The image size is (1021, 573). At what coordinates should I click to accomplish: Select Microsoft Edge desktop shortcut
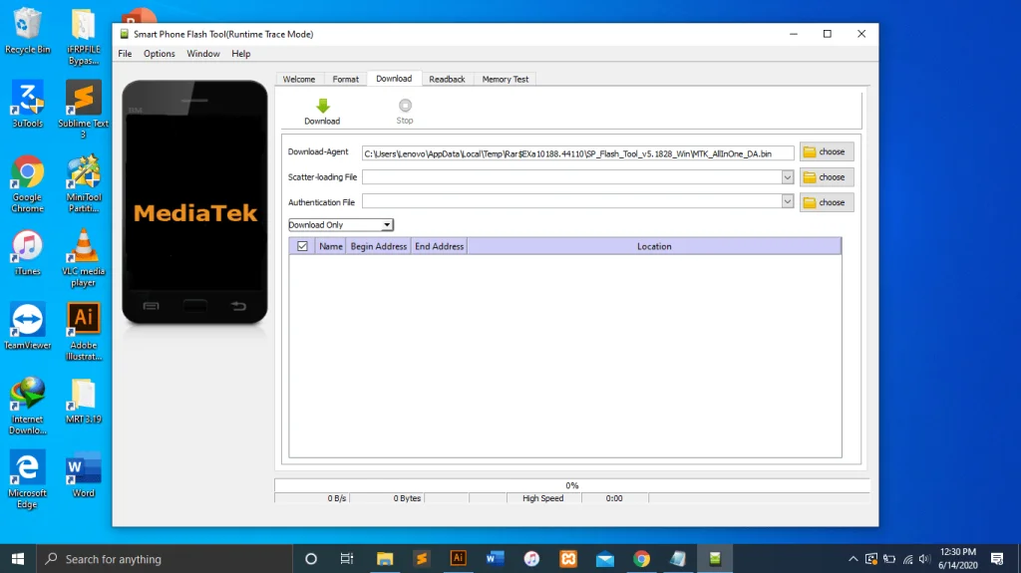pyautogui.click(x=27, y=479)
